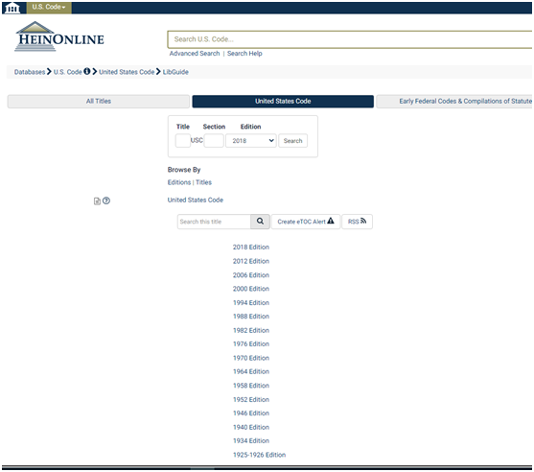Open 1970 Edition

[x=251, y=358]
